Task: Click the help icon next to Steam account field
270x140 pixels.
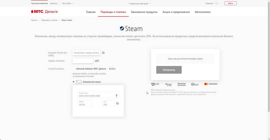Action: point(103,53)
